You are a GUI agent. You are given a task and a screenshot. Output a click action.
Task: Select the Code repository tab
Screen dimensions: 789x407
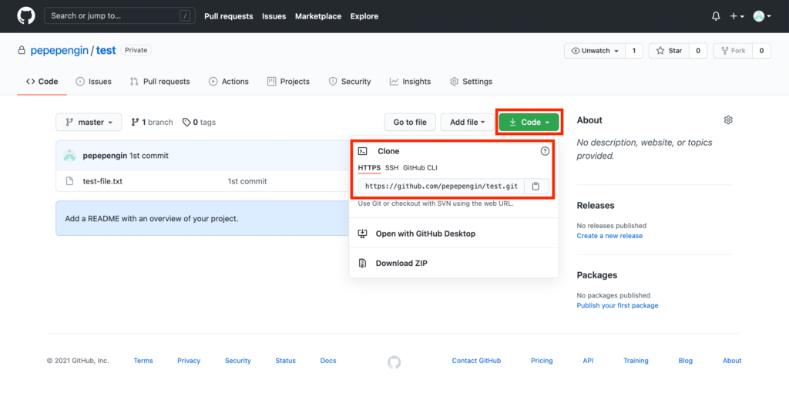point(42,82)
